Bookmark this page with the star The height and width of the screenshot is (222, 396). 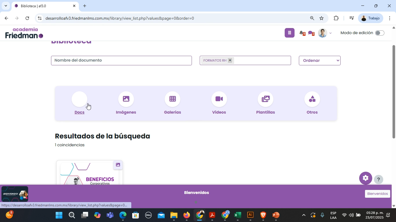pos(321,18)
